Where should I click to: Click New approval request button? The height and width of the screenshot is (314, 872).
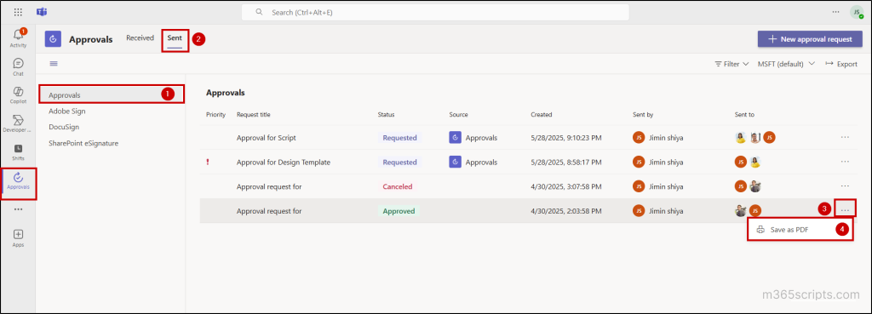810,39
